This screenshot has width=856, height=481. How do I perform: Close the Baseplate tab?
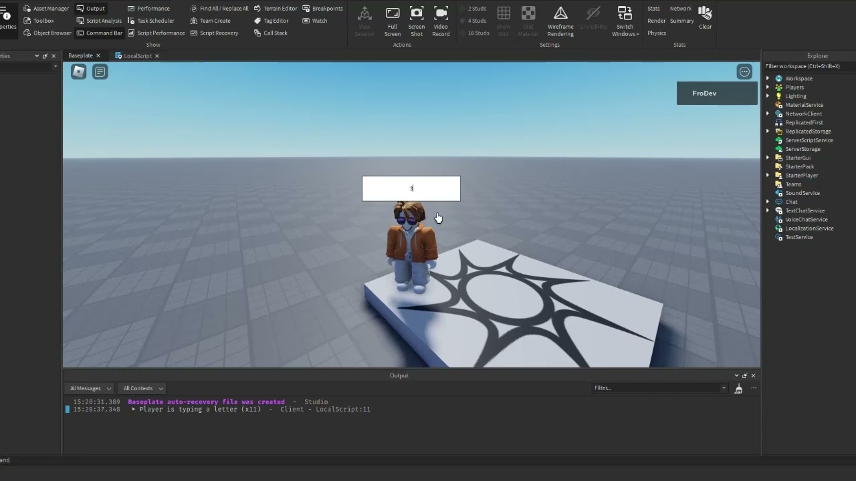coord(98,56)
